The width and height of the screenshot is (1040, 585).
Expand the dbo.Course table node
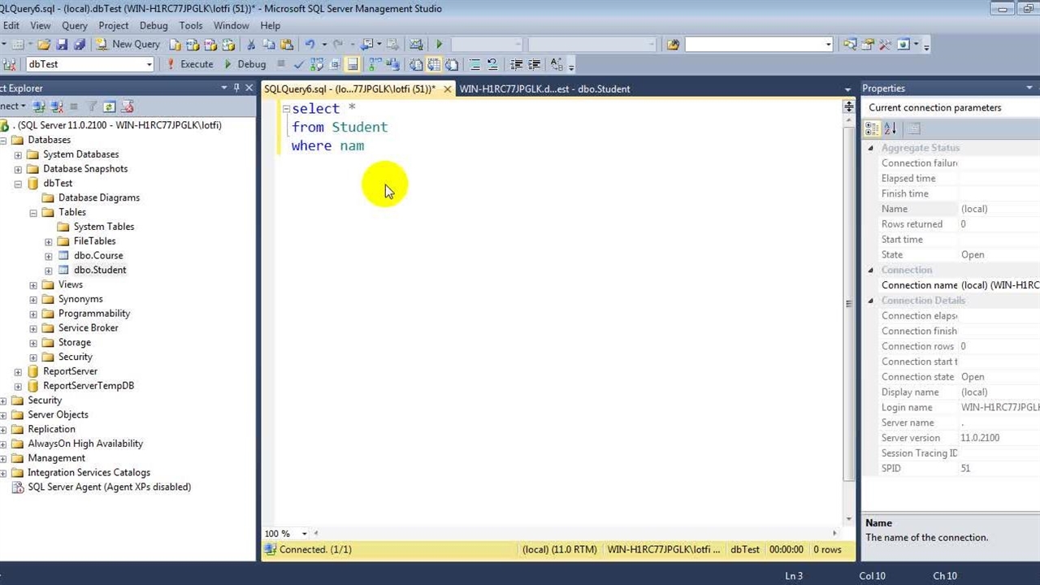point(49,255)
